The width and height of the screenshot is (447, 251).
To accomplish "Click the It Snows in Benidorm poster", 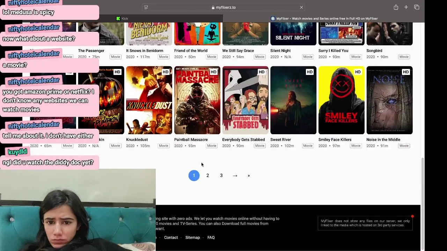I will pyautogui.click(x=149, y=34).
